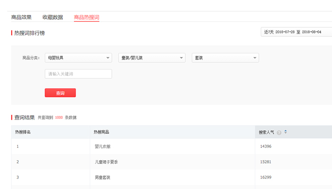The image size is (332, 189).
Task: Click rank number 2 in the table
Action: click(x=18, y=162)
